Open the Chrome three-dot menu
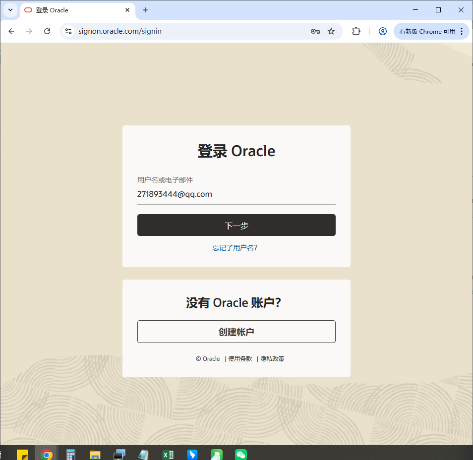Image resolution: width=473 pixels, height=460 pixels. click(x=462, y=31)
